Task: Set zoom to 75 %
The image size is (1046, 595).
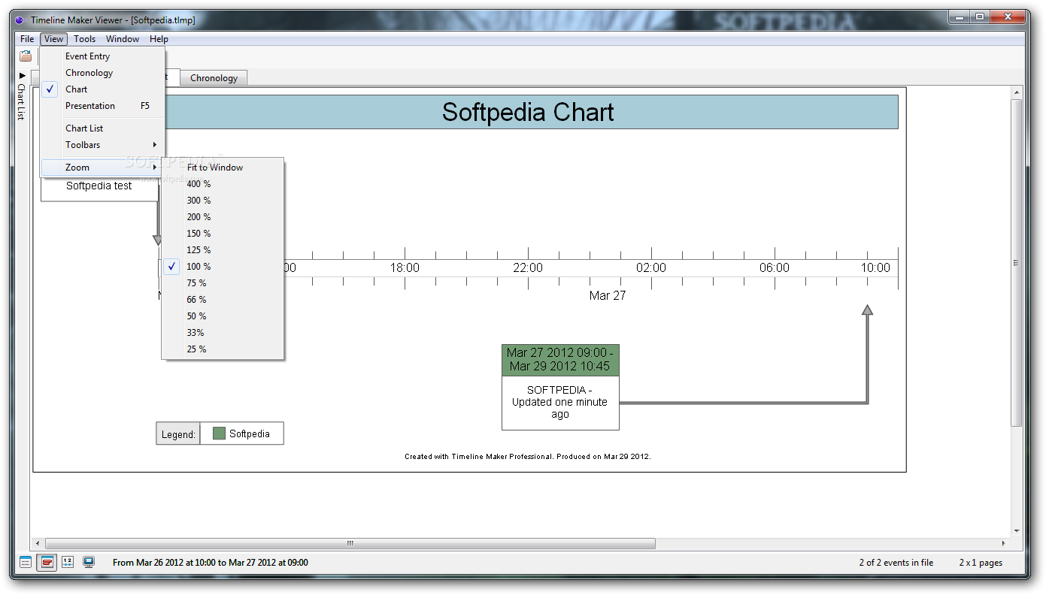Action: tap(223, 283)
